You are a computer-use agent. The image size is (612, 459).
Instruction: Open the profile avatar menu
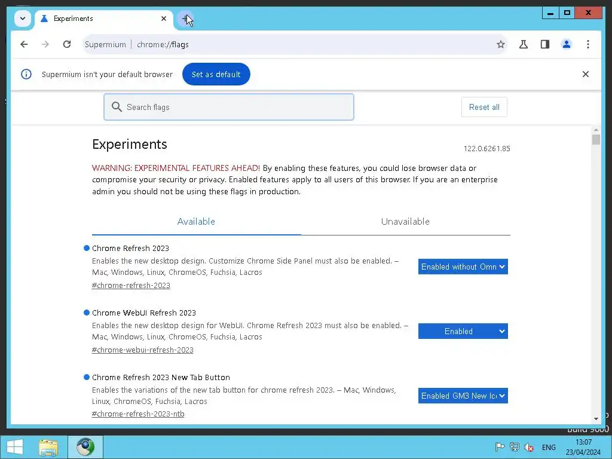567,44
